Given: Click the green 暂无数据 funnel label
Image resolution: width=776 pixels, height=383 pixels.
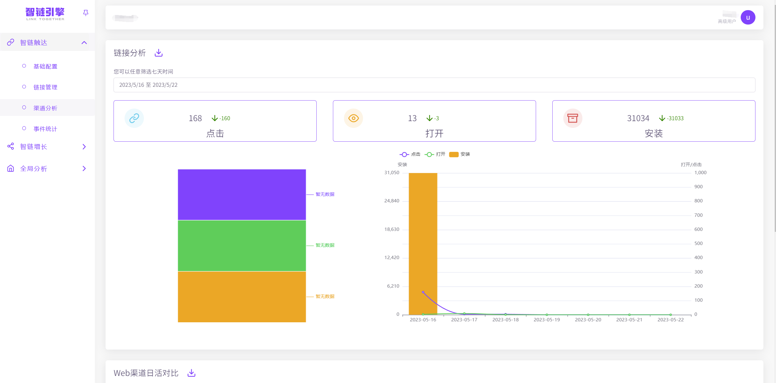Looking at the screenshot, I should point(325,245).
